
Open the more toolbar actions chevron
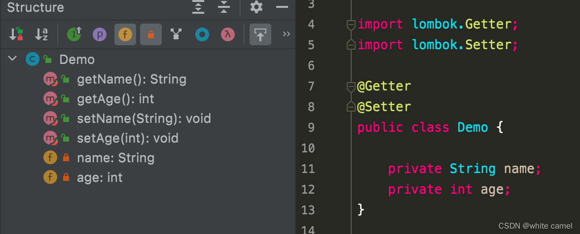click(x=286, y=34)
